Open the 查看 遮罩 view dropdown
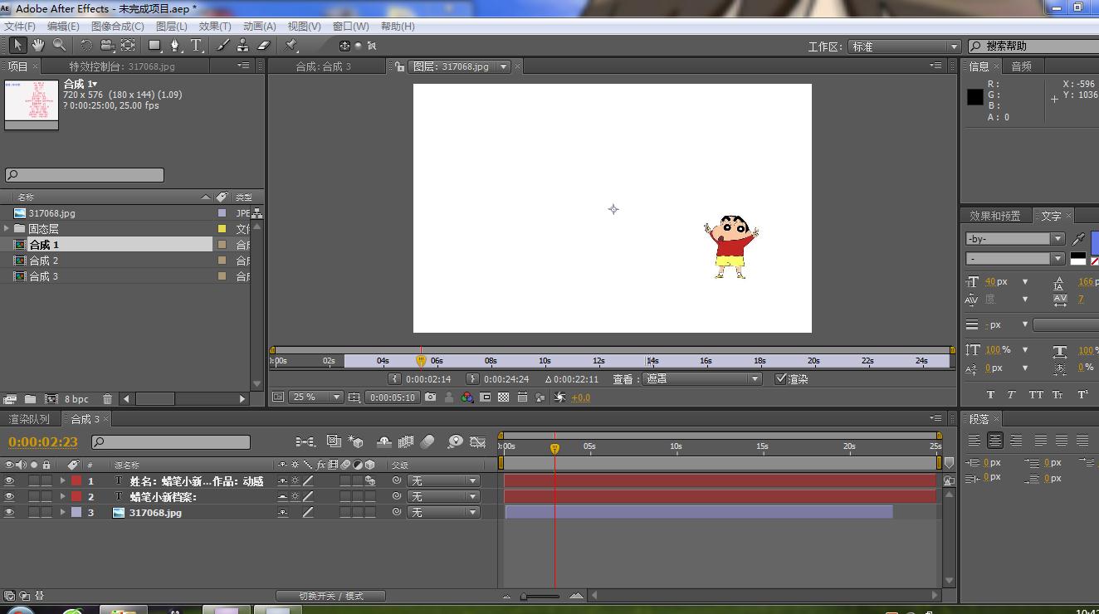 pos(702,378)
